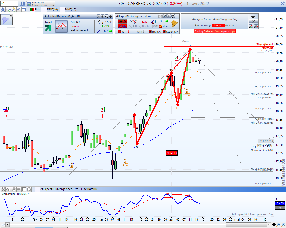This screenshot has width=286, height=228.
Task: Click Heikin Ashi panel move cross icon
Action: coord(253,16)
